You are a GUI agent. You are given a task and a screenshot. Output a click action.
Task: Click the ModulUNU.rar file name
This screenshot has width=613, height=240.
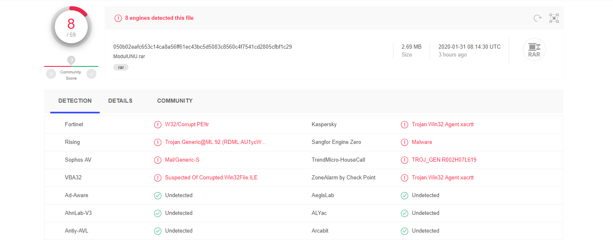point(129,56)
